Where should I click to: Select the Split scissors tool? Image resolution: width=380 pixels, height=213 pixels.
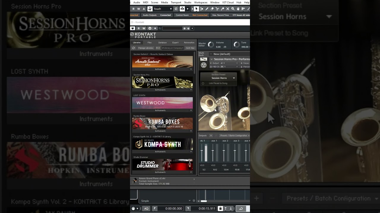click(217, 9)
